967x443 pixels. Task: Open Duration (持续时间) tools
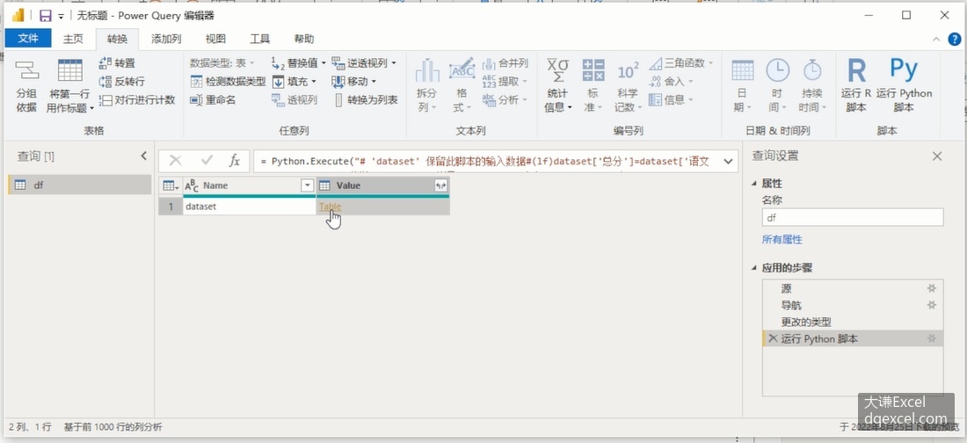click(812, 85)
